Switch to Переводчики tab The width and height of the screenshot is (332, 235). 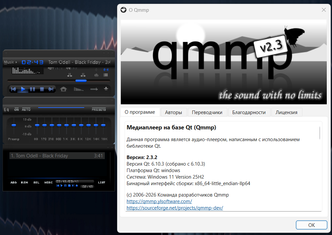click(x=207, y=112)
